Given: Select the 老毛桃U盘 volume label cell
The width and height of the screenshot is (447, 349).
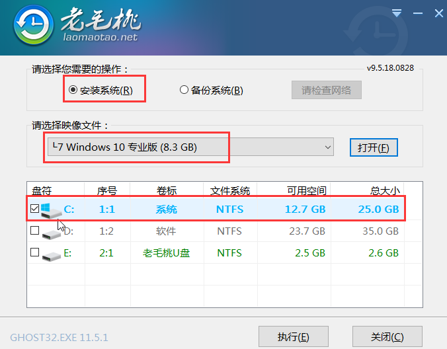Looking at the screenshot, I should pos(167,253).
